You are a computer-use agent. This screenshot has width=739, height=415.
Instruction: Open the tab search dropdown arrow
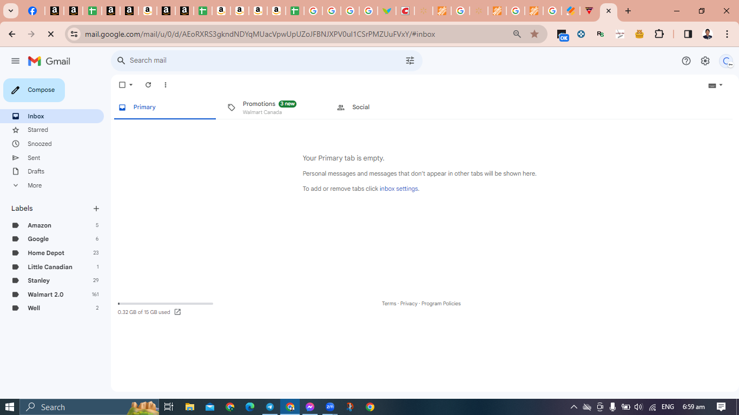[x=11, y=11]
